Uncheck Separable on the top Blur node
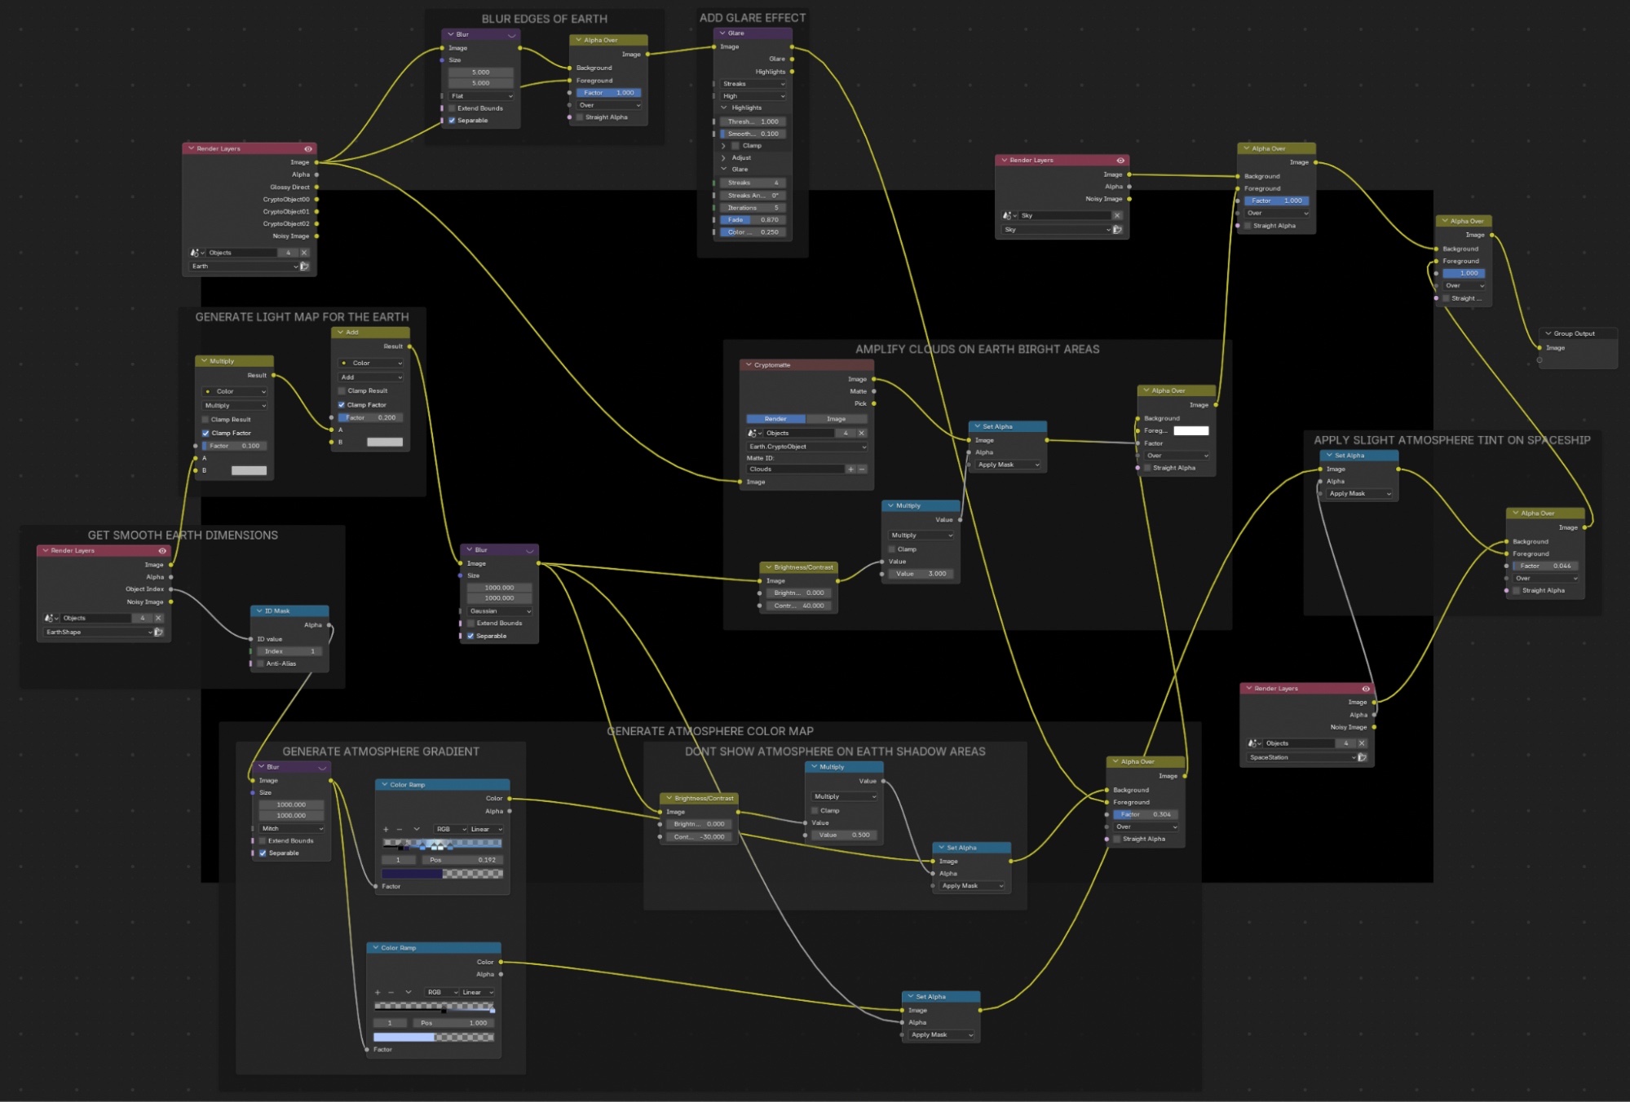The image size is (1630, 1102). tap(452, 121)
